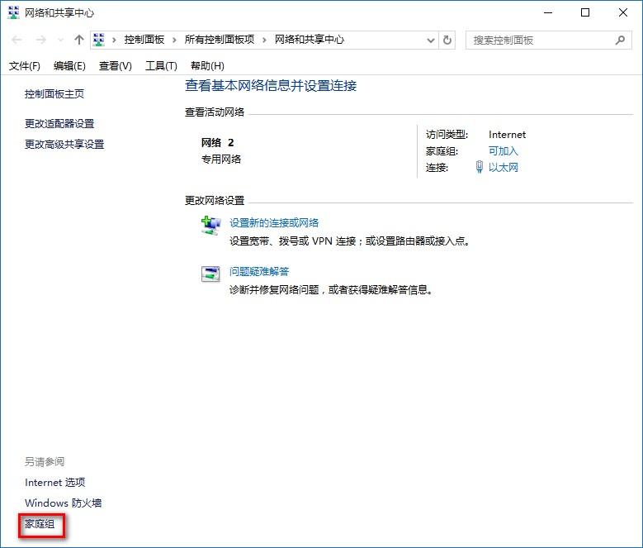Open Windows 防火墙

64,503
